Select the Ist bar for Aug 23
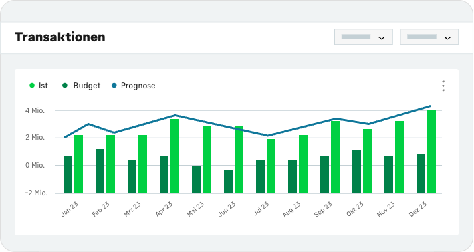The width and height of the screenshot is (474, 252). [x=304, y=164]
